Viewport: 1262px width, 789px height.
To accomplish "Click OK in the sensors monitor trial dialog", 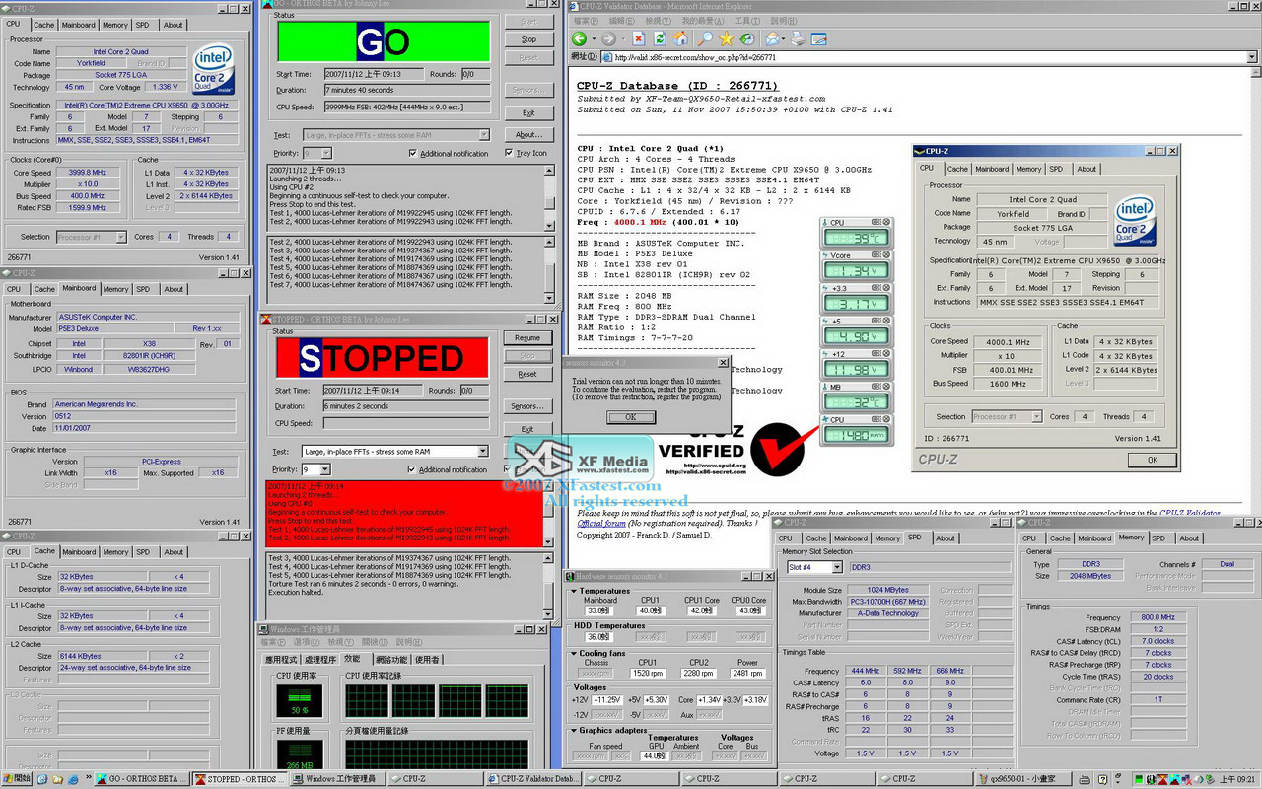I will [x=631, y=417].
